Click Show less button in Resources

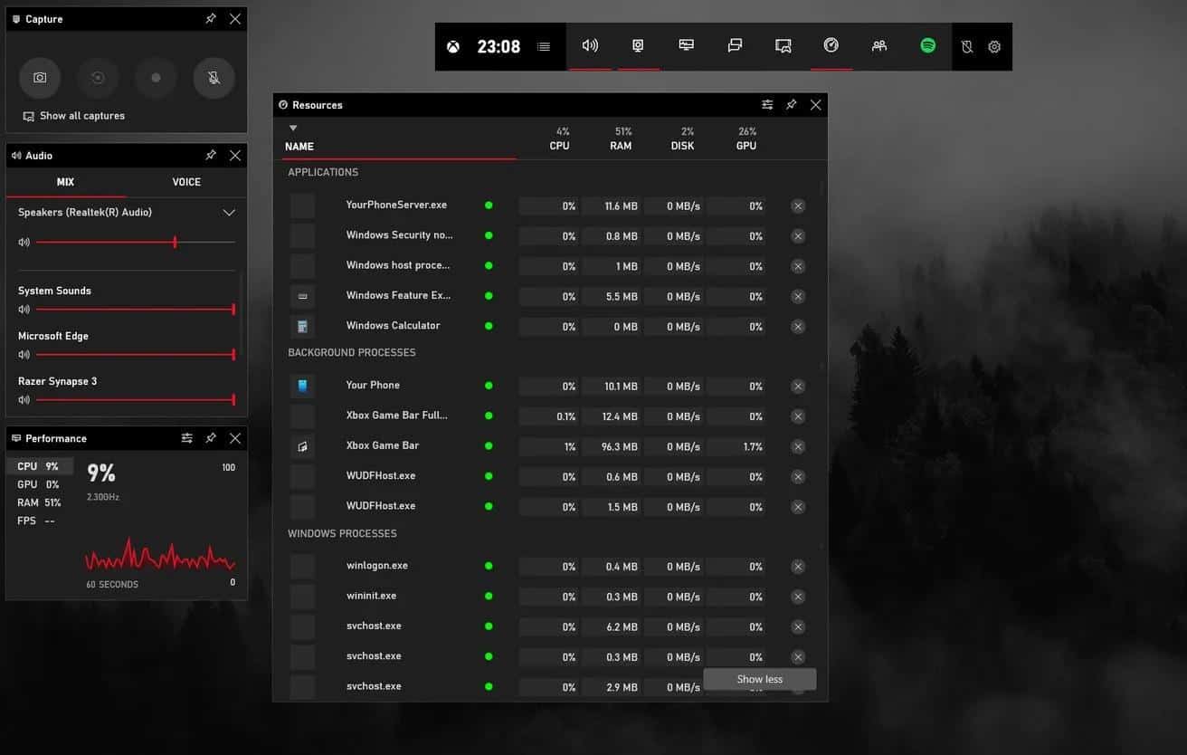[760, 679]
